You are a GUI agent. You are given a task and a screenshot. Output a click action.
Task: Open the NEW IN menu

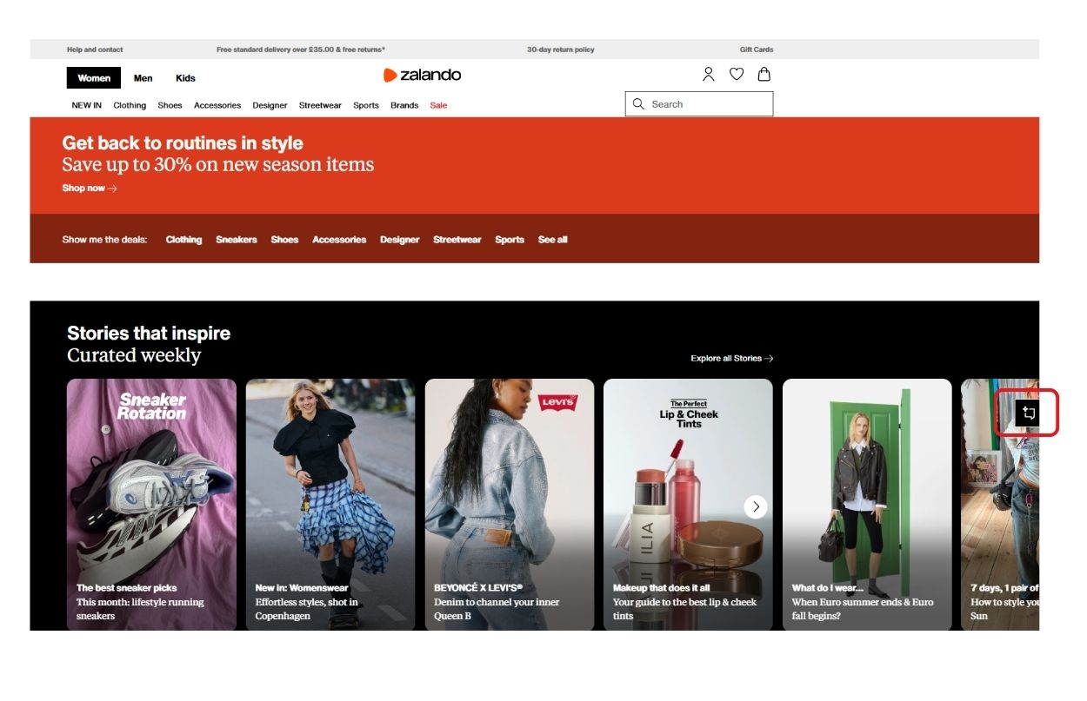(x=86, y=105)
